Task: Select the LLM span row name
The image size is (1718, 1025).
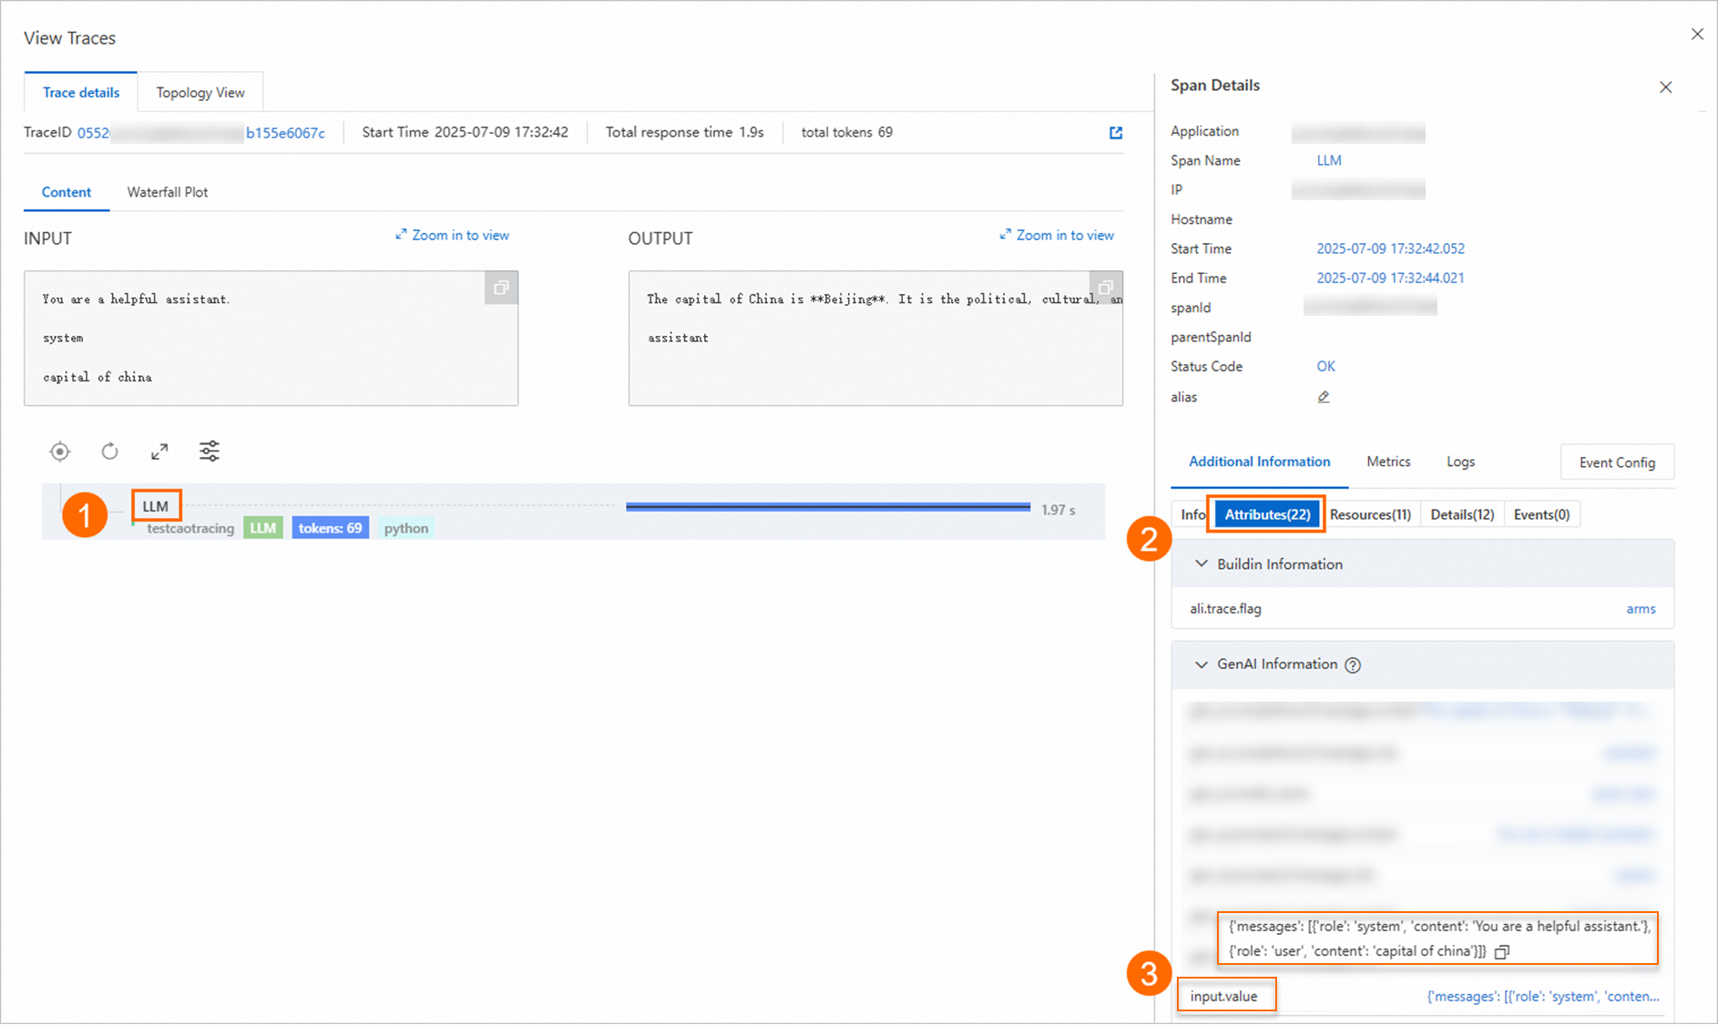Action: [156, 506]
